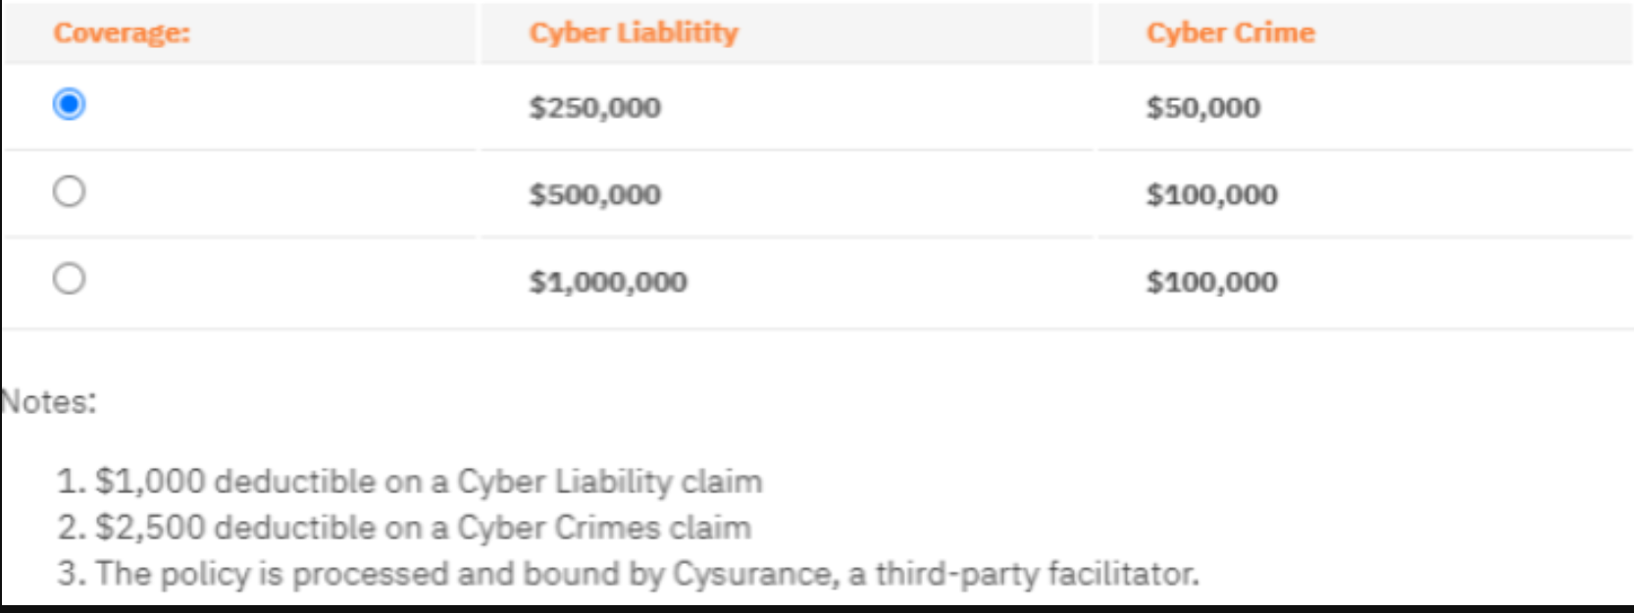Click the third-party facilitator note
Viewport: 1634px width, 613px height.
click(x=628, y=574)
